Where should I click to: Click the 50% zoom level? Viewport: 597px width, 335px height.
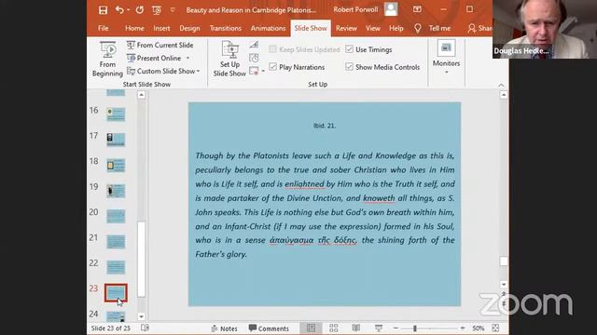(x=478, y=328)
